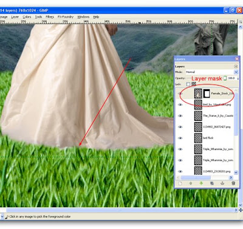Delete the selected layer with trash icon
The height and width of the screenshot is (229, 243).
pos(233,183)
